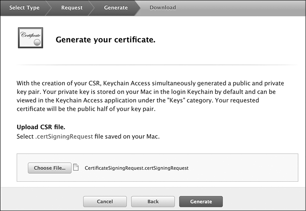This screenshot has width=306, height=211.
Task: Go back with the Back button
Action: tap(153, 201)
